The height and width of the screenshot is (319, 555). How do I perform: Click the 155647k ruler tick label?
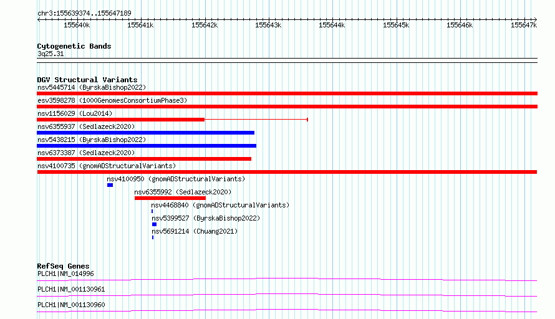pos(524,25)
